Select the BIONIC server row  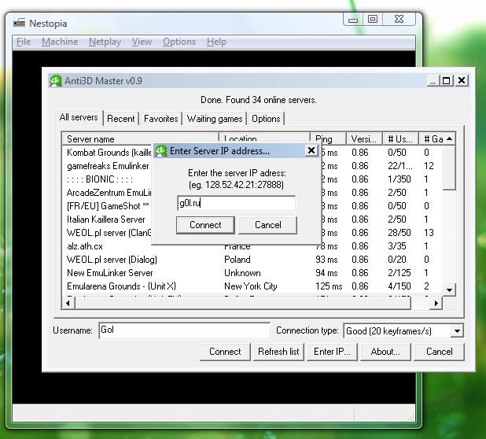(x=252, y=179)
